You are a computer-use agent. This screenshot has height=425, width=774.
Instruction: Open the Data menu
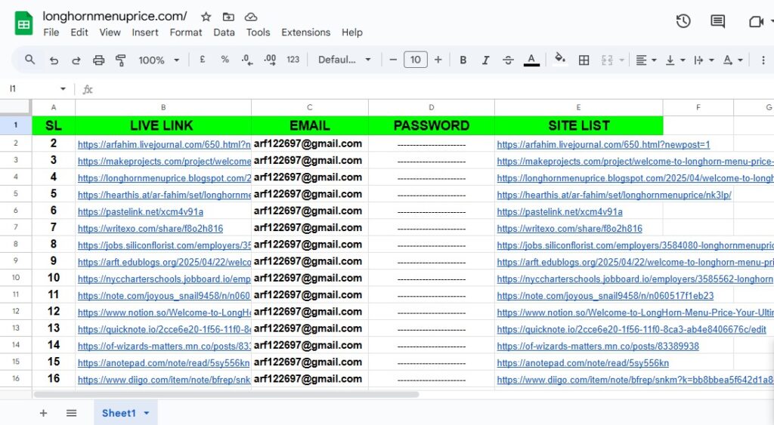(x=224, y=32)
